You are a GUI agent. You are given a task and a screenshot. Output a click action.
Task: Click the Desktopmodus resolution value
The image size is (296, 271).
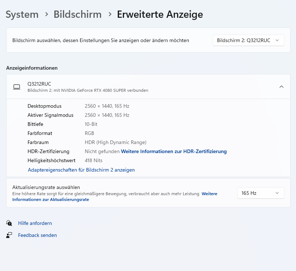(x=107, y=106)
